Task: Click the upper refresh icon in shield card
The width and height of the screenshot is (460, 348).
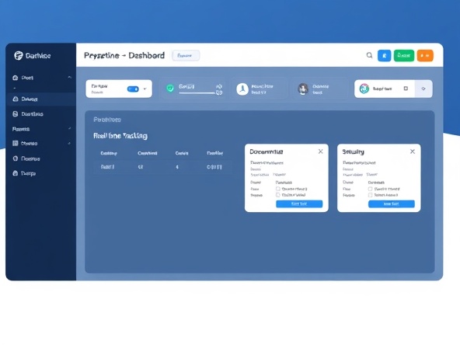Action: (219, 86)
